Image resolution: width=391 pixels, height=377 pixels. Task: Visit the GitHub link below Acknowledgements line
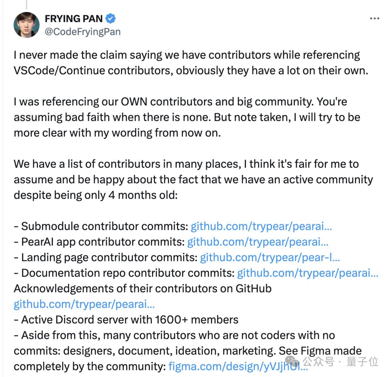(84, 304)
